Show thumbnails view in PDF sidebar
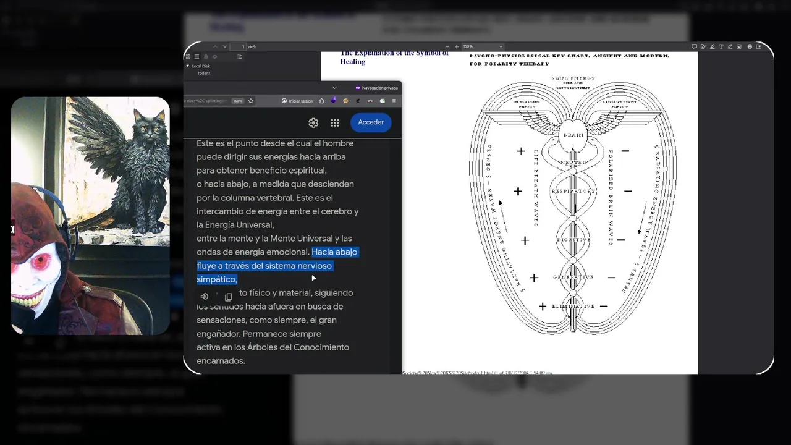The width and height of the screenshot is (791, 445). [x=188, y=57]
